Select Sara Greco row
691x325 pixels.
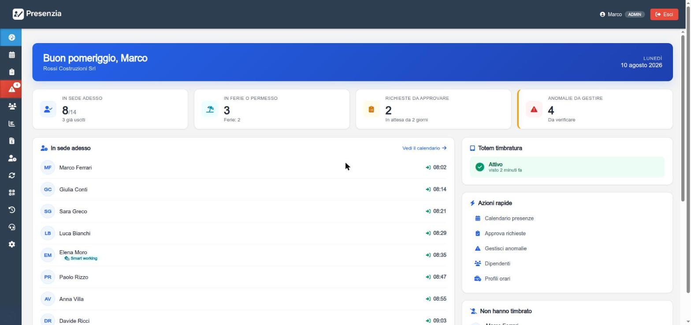pyautogui.click(x=243, y=212)
